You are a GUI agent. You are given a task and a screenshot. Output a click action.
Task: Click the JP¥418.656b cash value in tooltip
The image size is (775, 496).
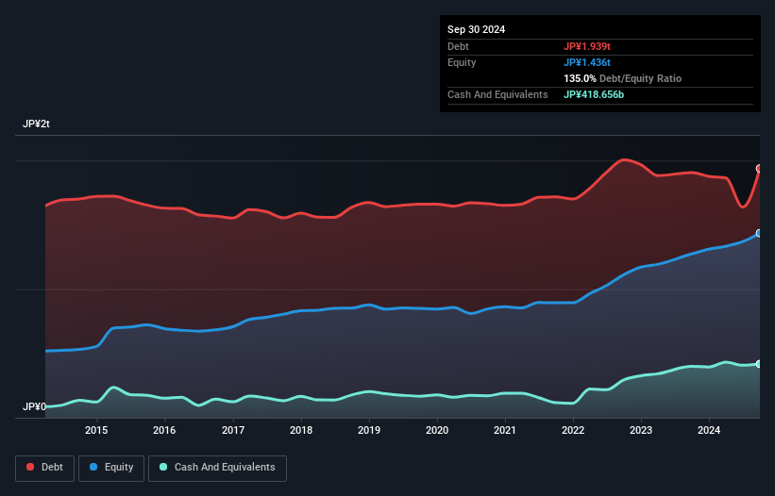[594, 94]
